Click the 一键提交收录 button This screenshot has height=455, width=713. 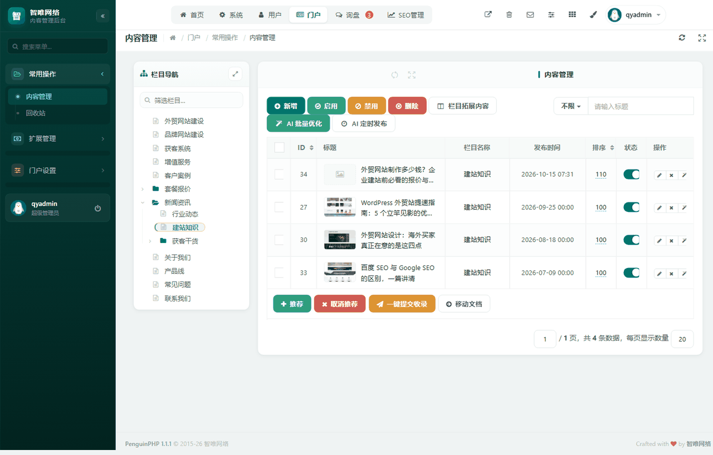[402, 304]
